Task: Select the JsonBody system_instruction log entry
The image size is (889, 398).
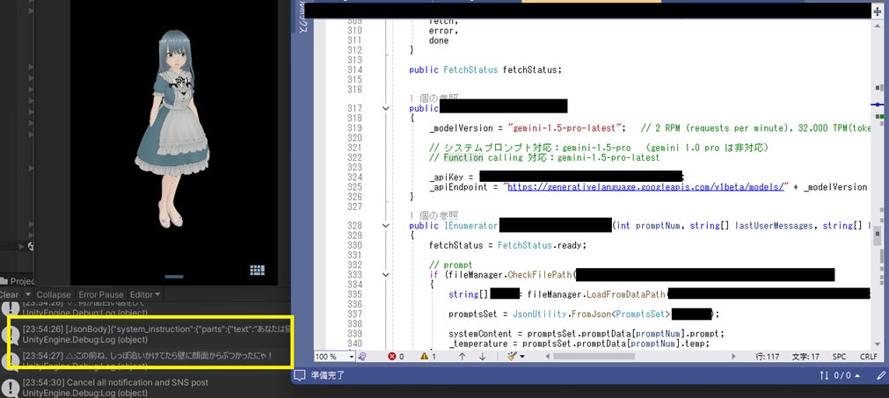Action: click(149, 333)
